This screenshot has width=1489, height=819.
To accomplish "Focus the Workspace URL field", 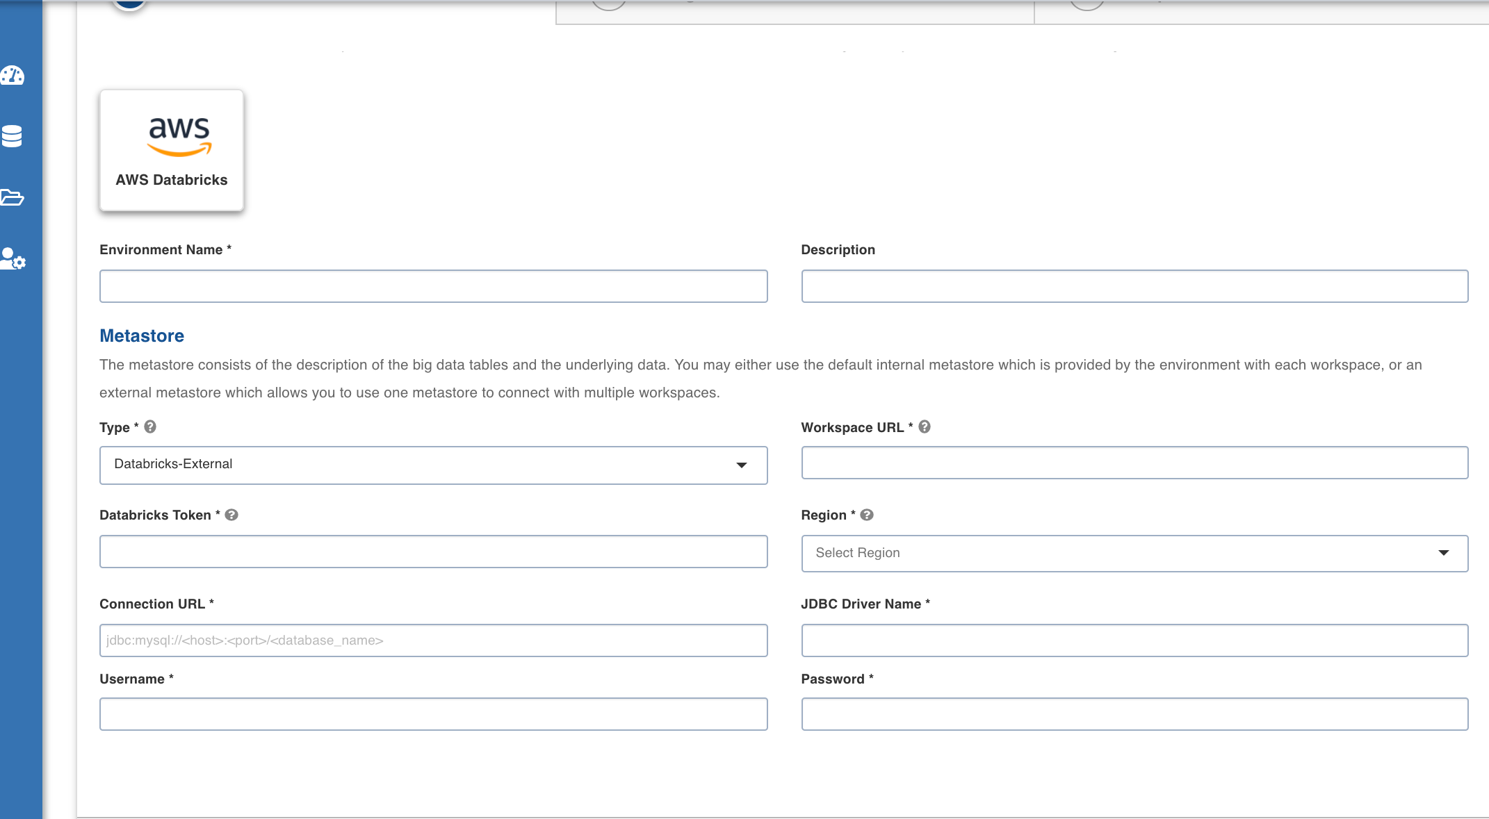I will [1134, 463].
